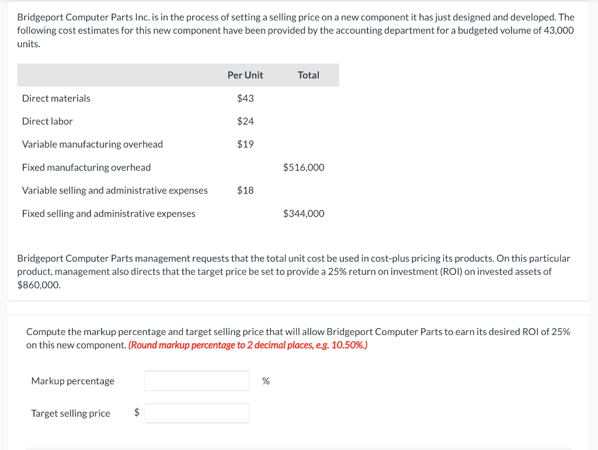Image resolution: width=598 pixels, height=450 pixels.
Task: Click the $24 direct labor value
Action: point(245,121)
